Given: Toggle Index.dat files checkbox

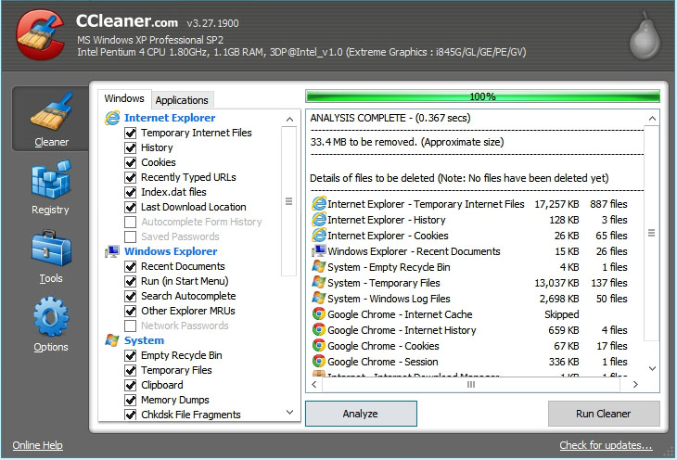Looking at the screenshot, I should pos(131,192).
